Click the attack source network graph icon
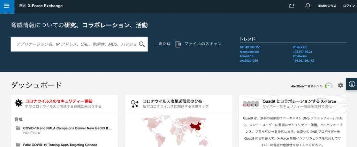357x147 pixels. pos(135,103)
